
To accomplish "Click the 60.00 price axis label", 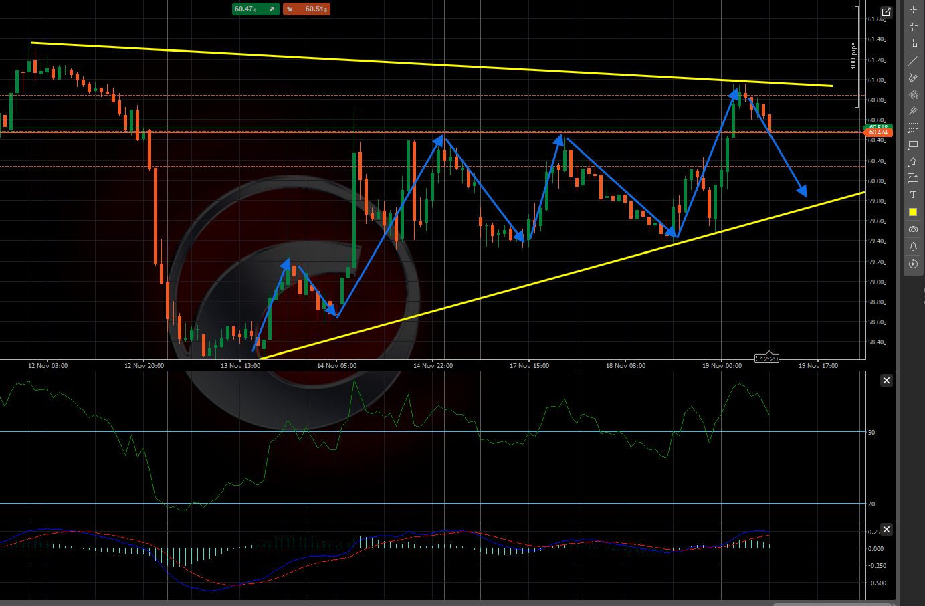I will coord(877,181).
